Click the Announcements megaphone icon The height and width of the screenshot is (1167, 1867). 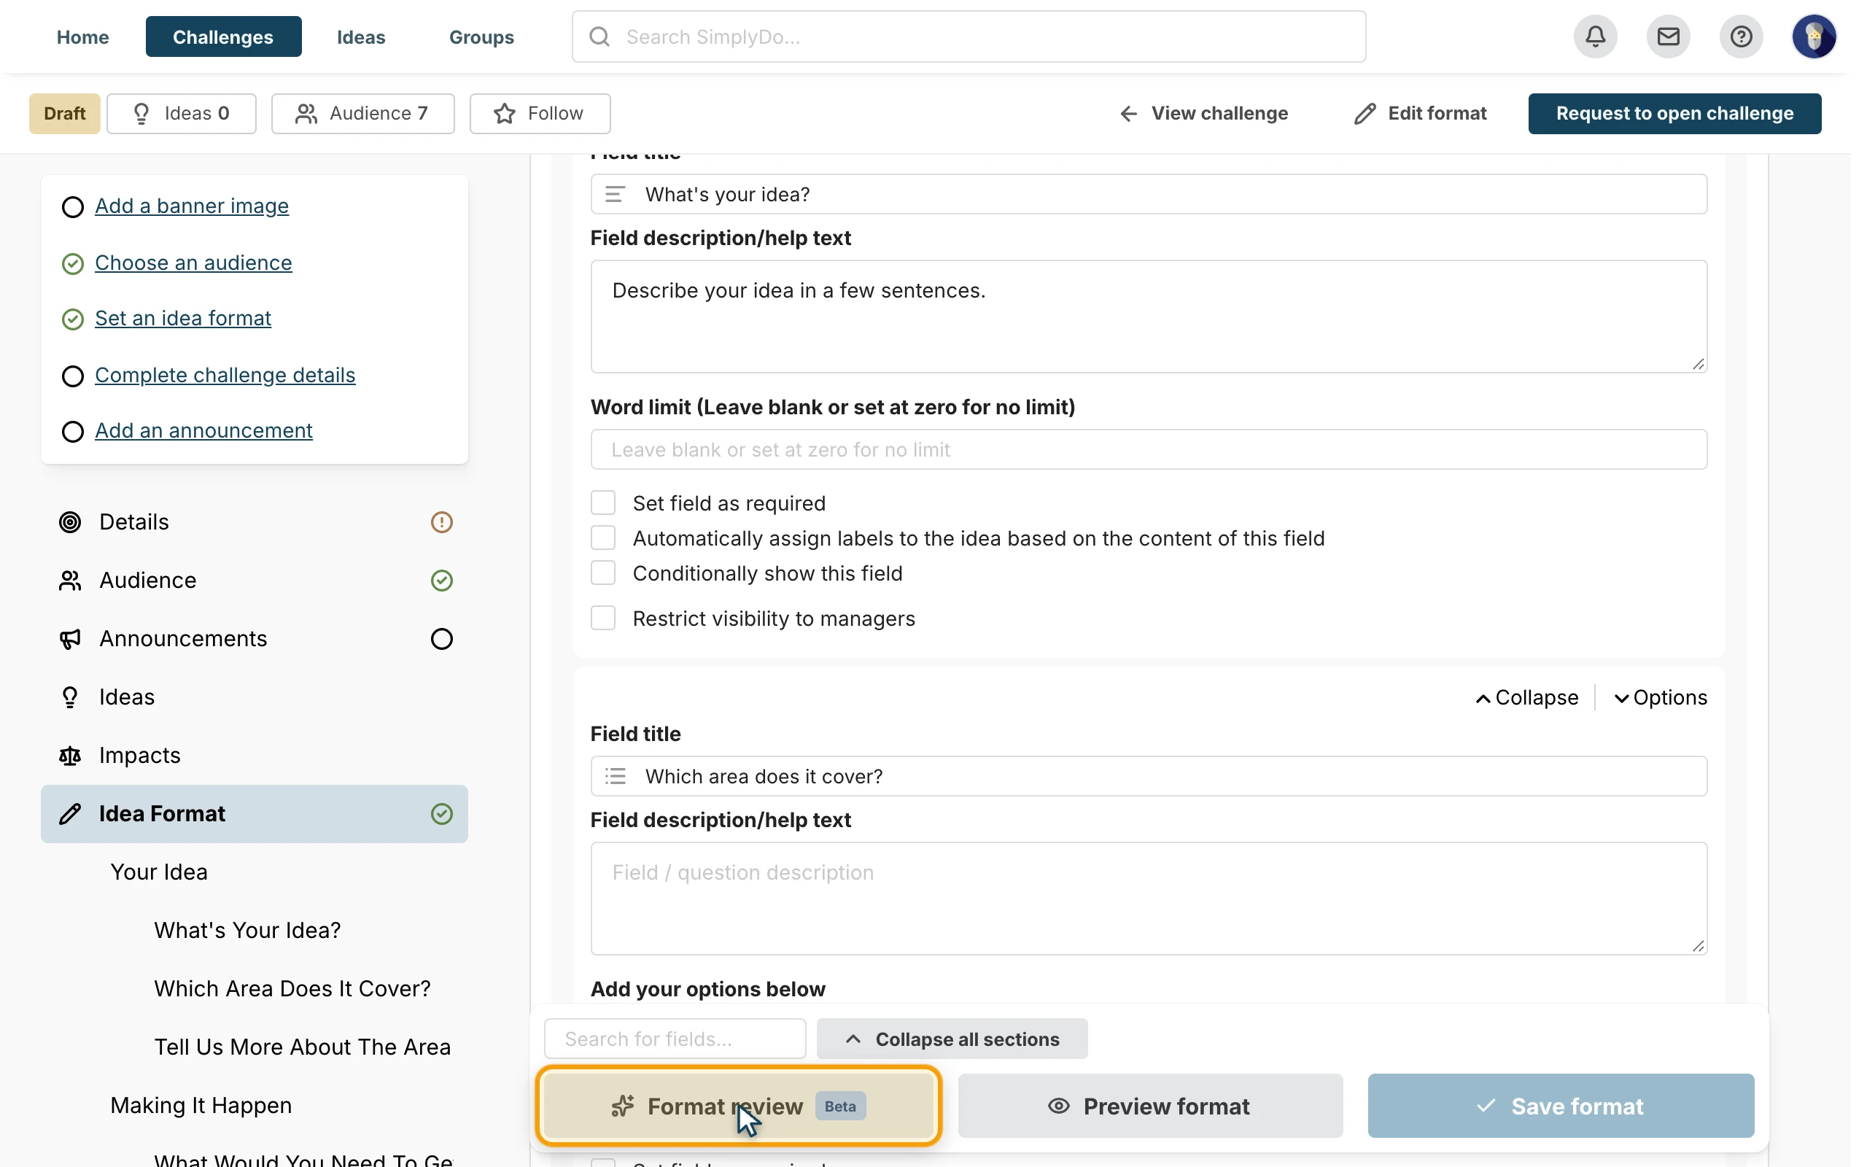click(70, 639)
